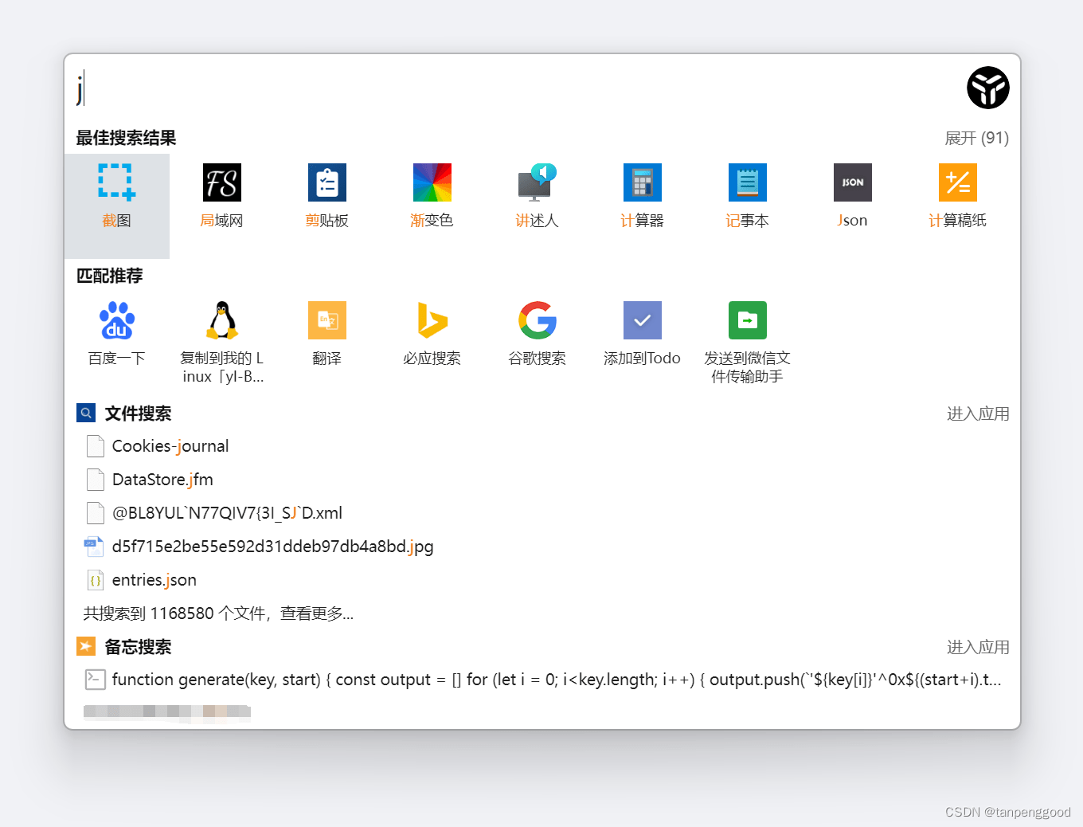Launch the 记事本 notepad plugin

point(747,195)
